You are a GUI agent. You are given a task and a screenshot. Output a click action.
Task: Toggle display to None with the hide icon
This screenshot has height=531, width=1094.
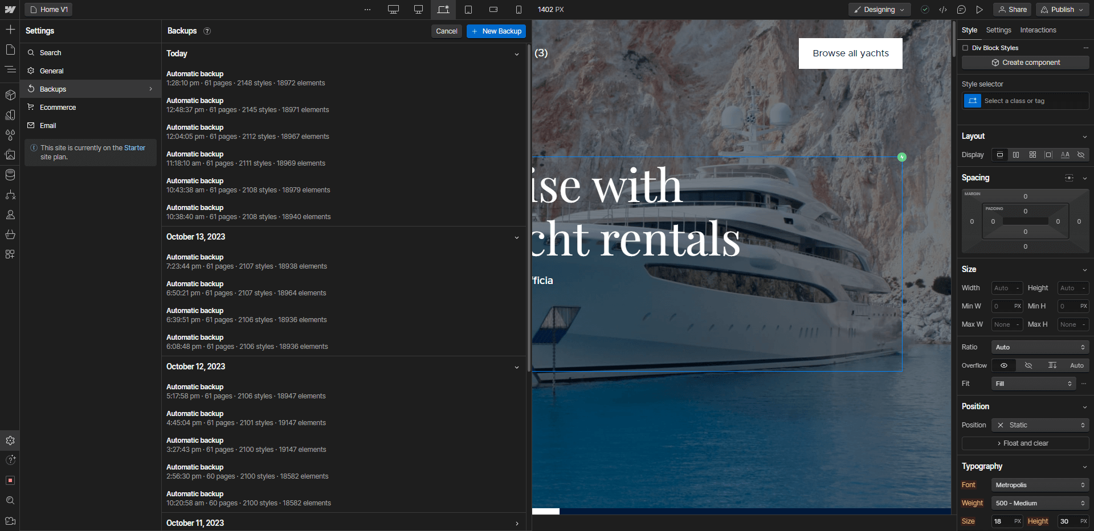[1081, 155]
